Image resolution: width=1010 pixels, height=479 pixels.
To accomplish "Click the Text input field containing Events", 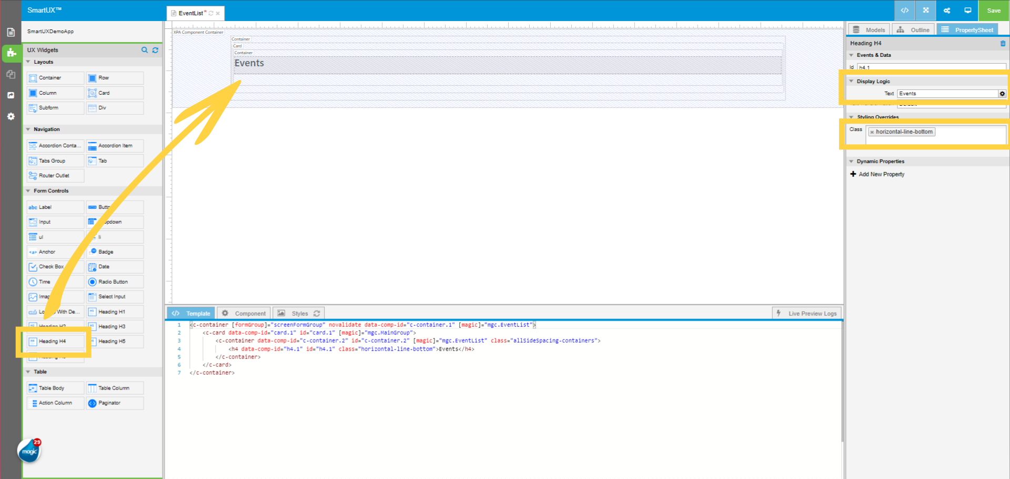I will click(947, 94).
